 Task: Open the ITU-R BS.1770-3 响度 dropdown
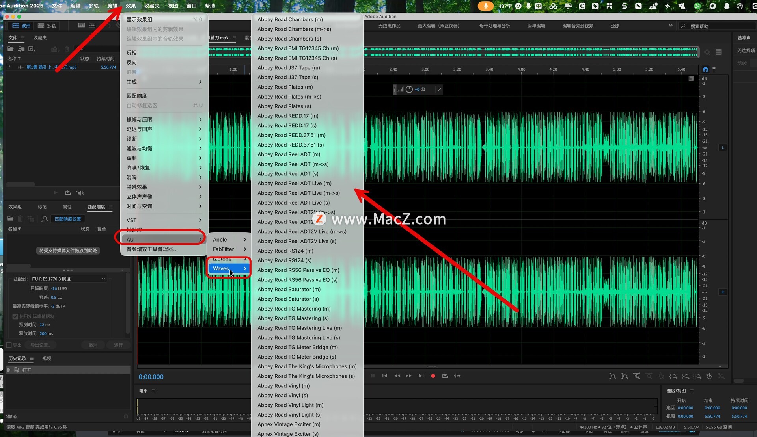[68, 279]
